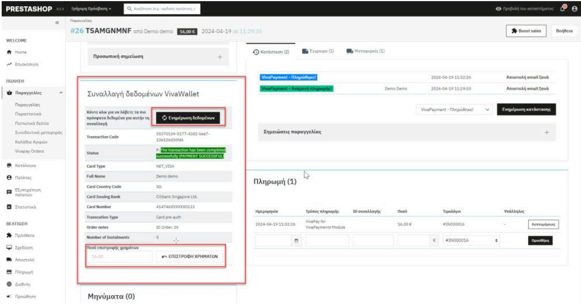Image resolution: width=581 pixels, height=306 pixels.
Task: Click Προσθήκη add payment button
Action: tap(540, 241)
